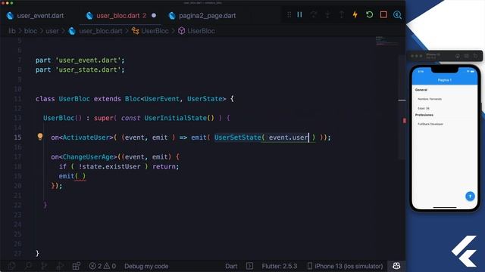Click the UserBloc constructor breadcrumb
Screen dimensions: 485x272
point(201,31)
